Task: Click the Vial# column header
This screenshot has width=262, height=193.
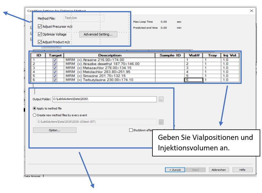Action: click(x=194, y=55)
